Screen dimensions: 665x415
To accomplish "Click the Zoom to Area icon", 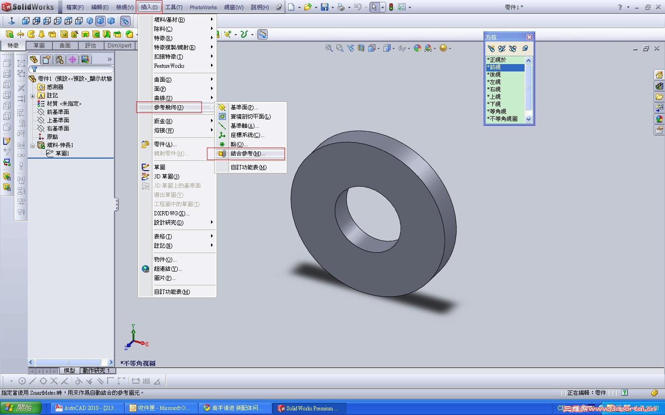I will tap(339, 48).
